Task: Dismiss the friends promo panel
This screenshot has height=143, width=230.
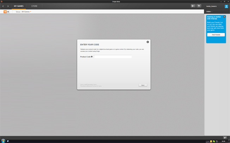Action: point(224,17)
